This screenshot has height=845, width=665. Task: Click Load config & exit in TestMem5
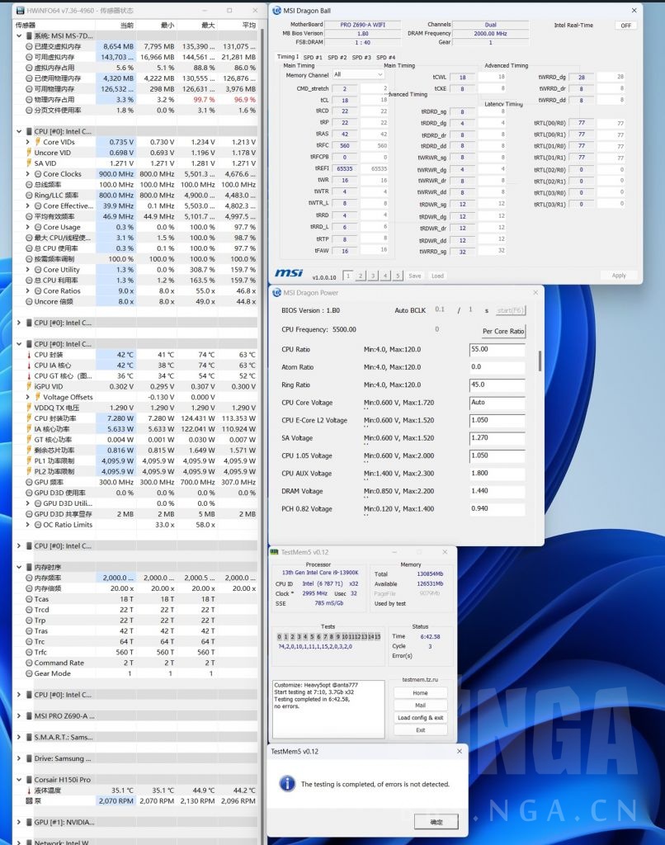pyautogui.click(x=420, y=718)
